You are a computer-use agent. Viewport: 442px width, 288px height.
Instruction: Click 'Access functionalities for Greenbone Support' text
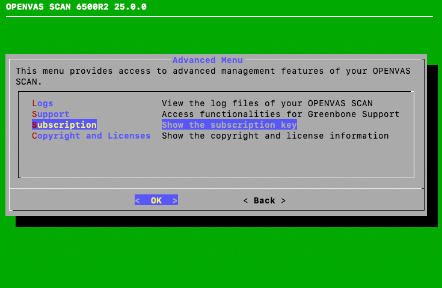tap(280, 114)
